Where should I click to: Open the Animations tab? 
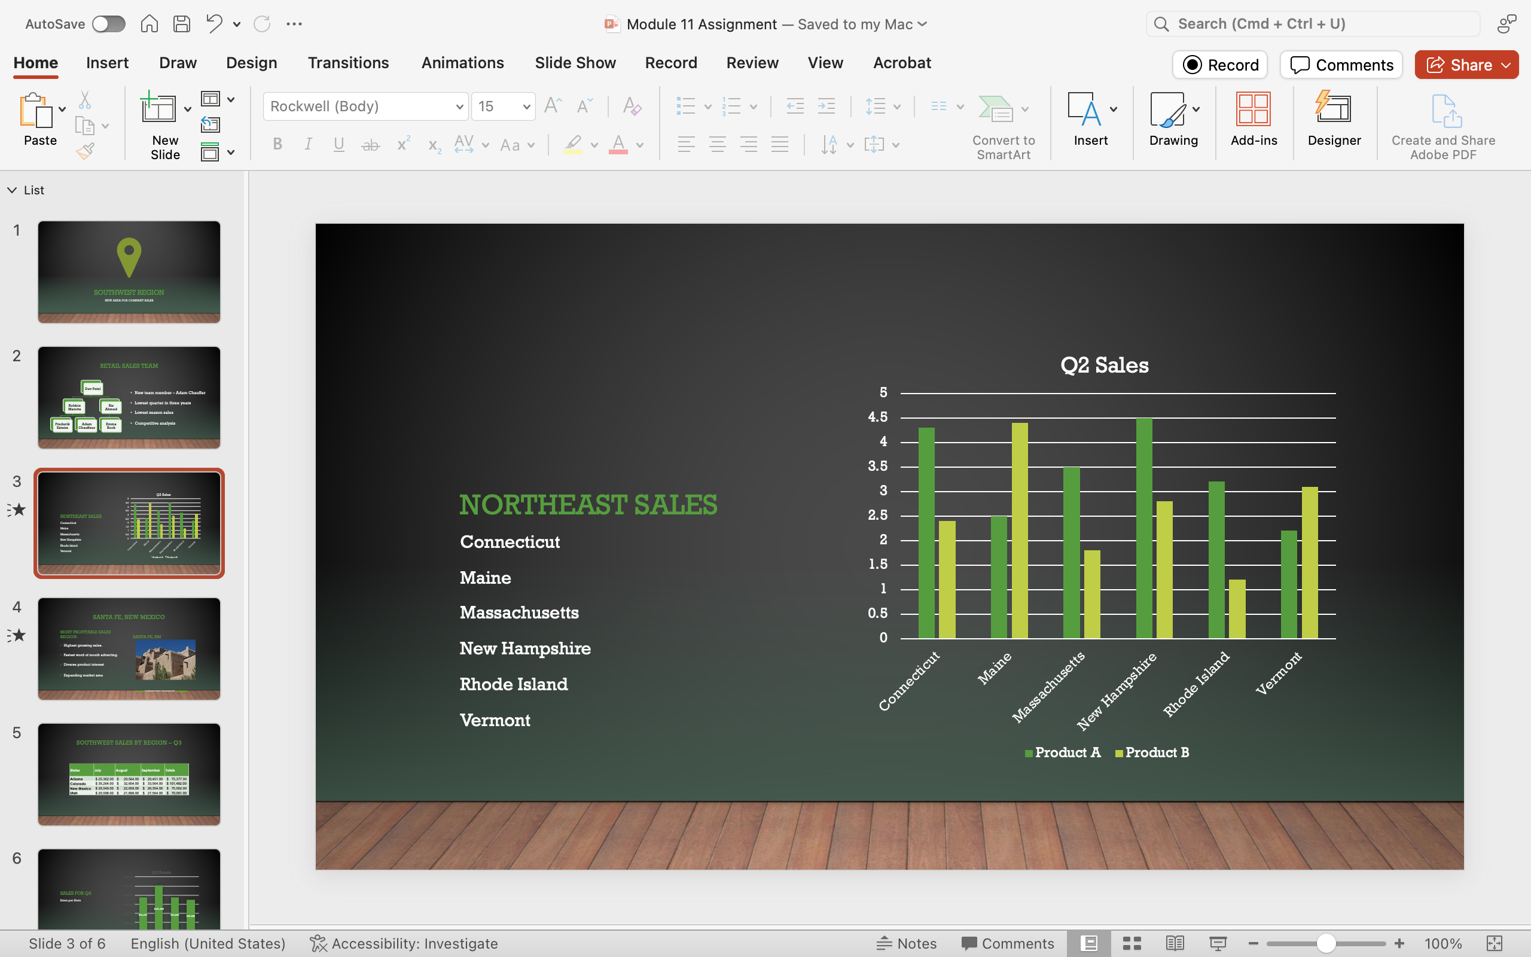tap(462, 63)
